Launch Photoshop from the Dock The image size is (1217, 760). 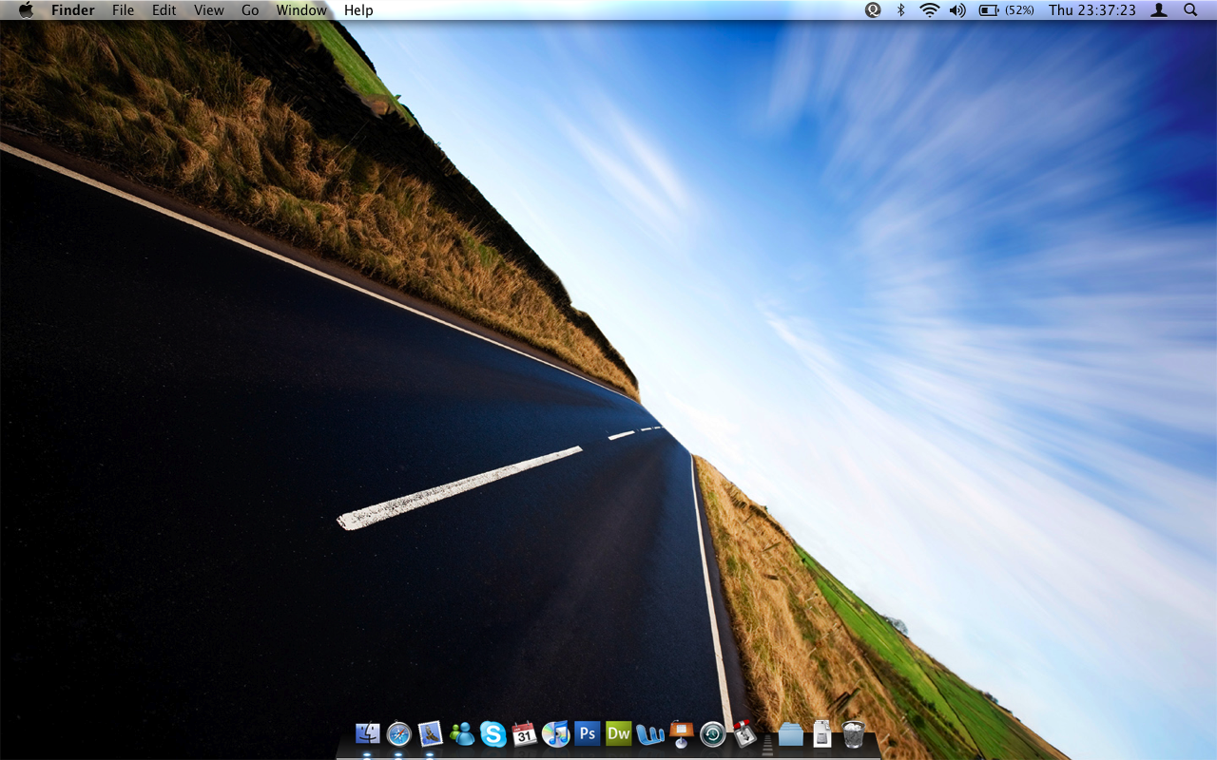point(588,733)
